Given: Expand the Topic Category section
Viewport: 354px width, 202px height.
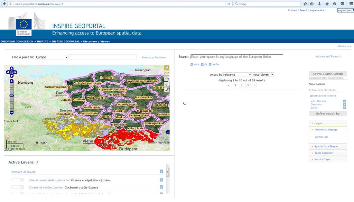Looking at the screenshot, I should point(328,153).
